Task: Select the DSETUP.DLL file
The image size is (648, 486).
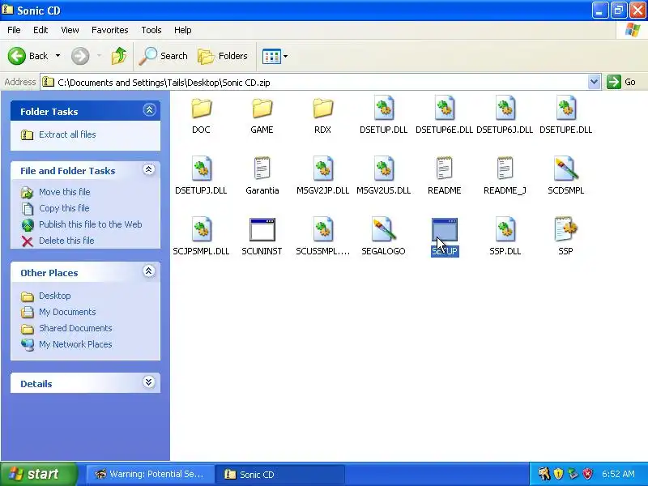Action: coord(383,116)
